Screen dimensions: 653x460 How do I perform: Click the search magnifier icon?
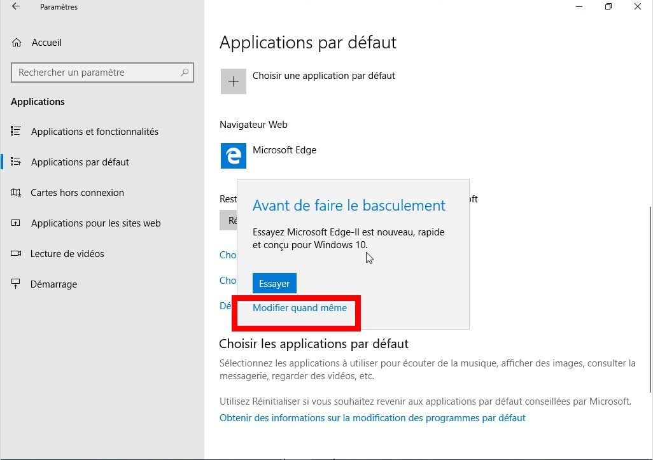[x=185, y=73]
